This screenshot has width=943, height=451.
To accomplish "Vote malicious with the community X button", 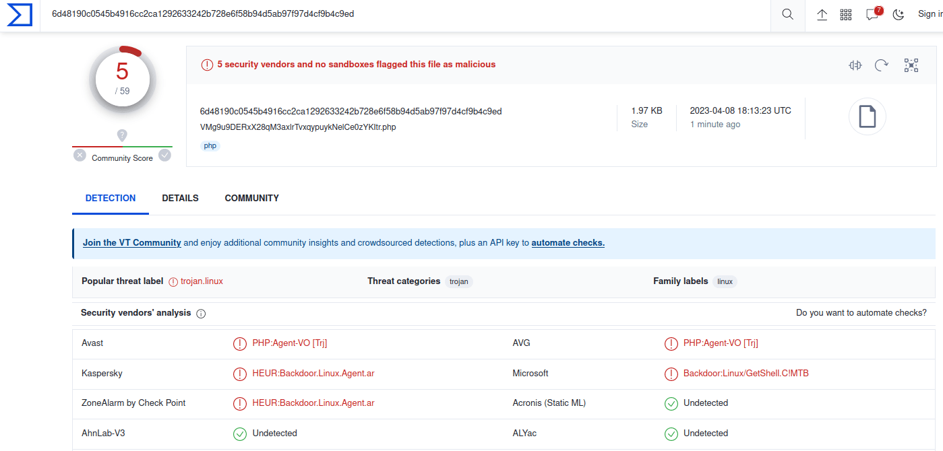I will pyautogui.click(x=80, y=155).
